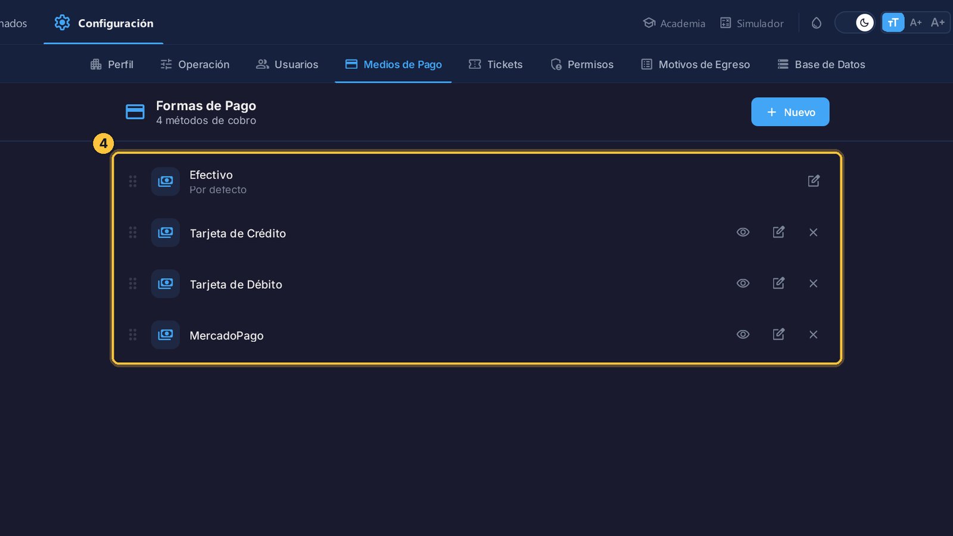Open the Academia link
The height and width of the screenshot is (536, 953).
pyautogui.click(x=674, y=23)
